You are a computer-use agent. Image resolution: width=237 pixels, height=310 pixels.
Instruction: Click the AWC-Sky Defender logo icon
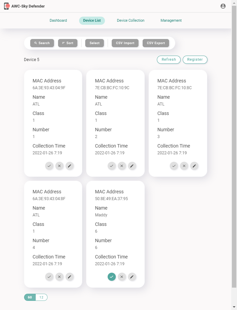(6, 6)
